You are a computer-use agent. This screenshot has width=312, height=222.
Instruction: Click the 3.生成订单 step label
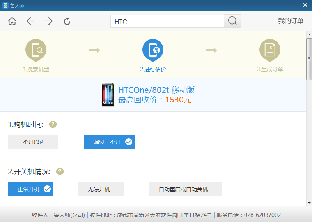pos(270,69)
